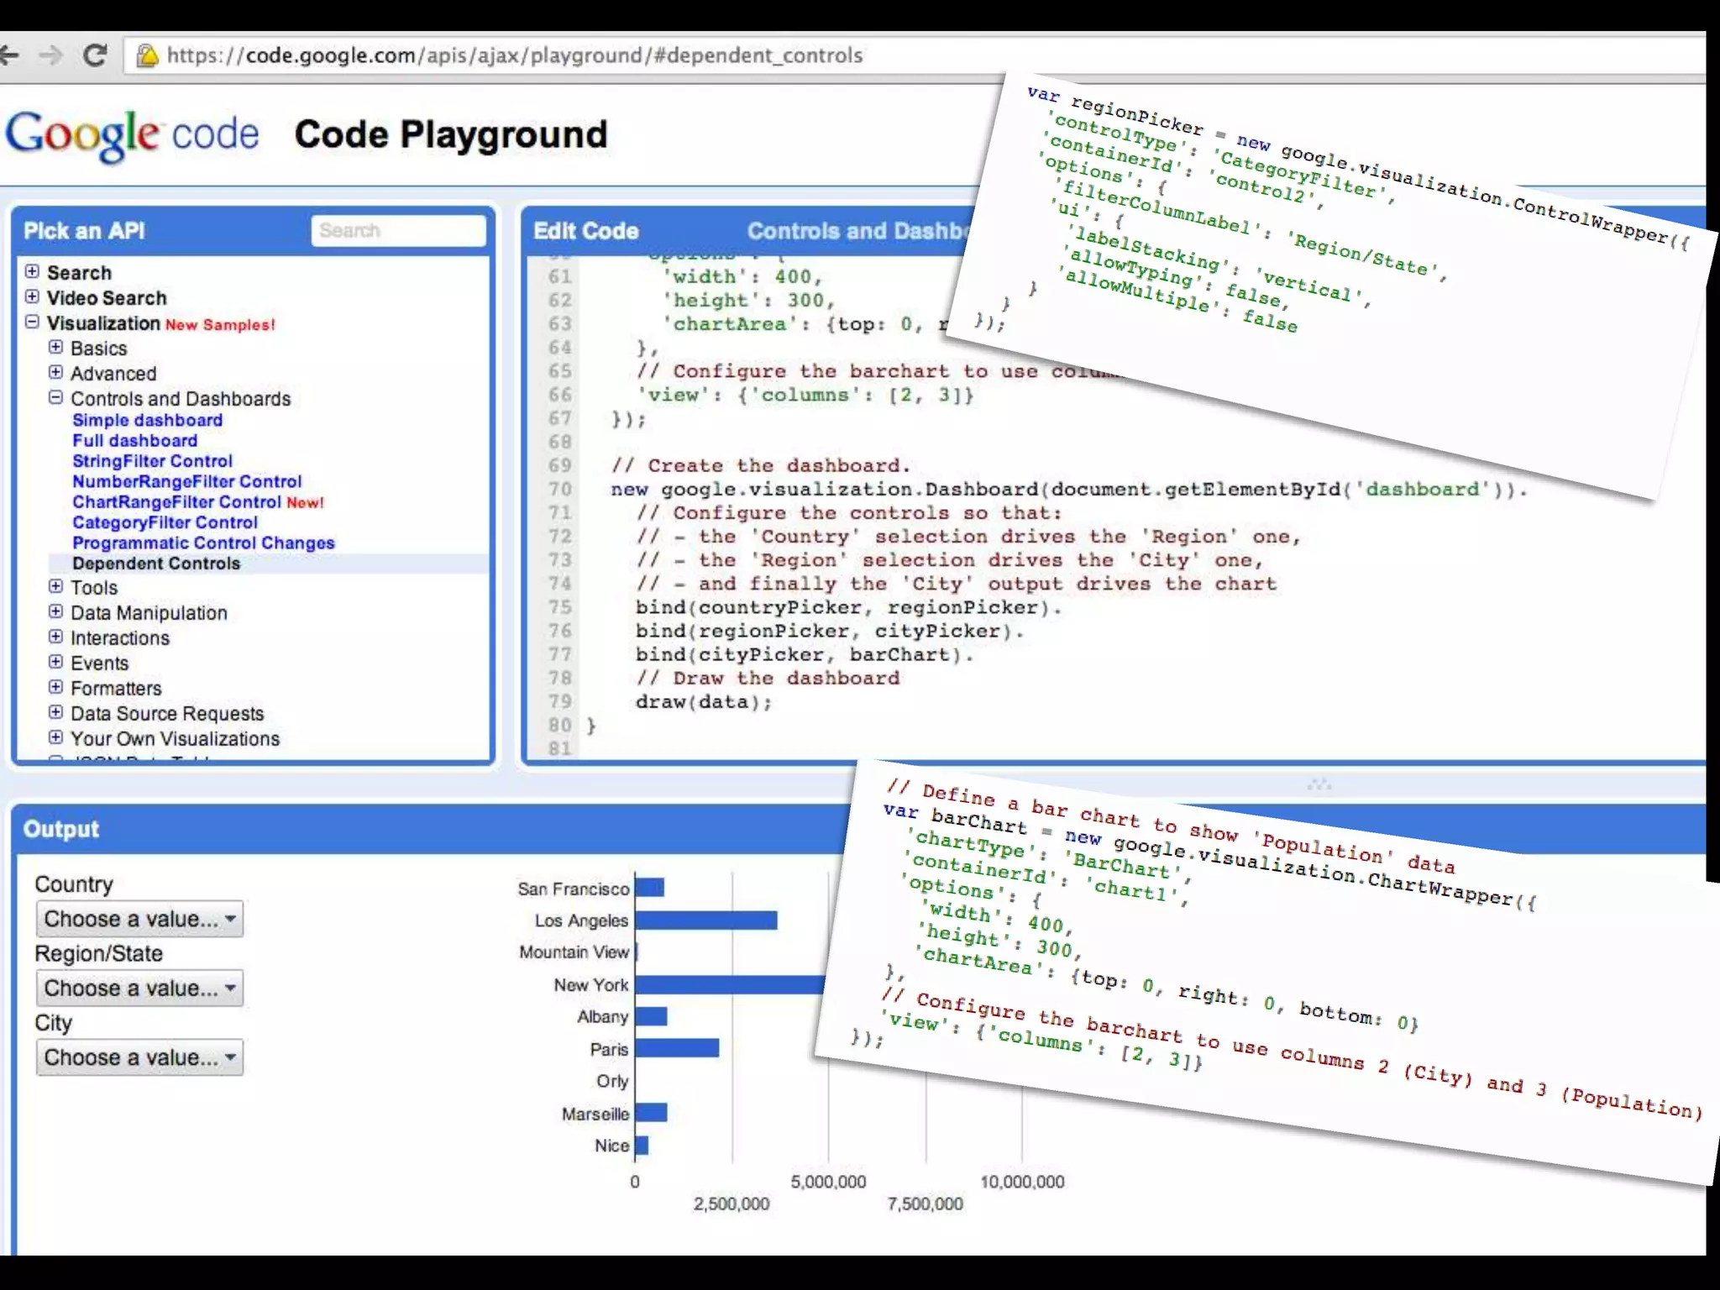Click the site security warning icon
The width and height of the screenshot is (1720, 1290).
coord(148,55)
